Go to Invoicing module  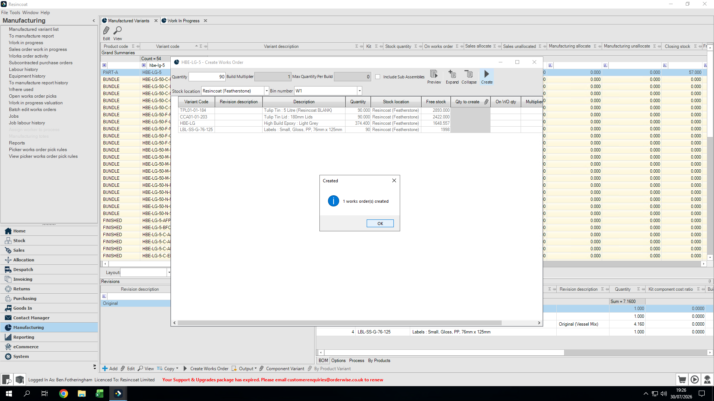coord(49,279)
